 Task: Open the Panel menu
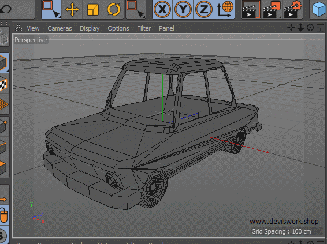point(166,28)
